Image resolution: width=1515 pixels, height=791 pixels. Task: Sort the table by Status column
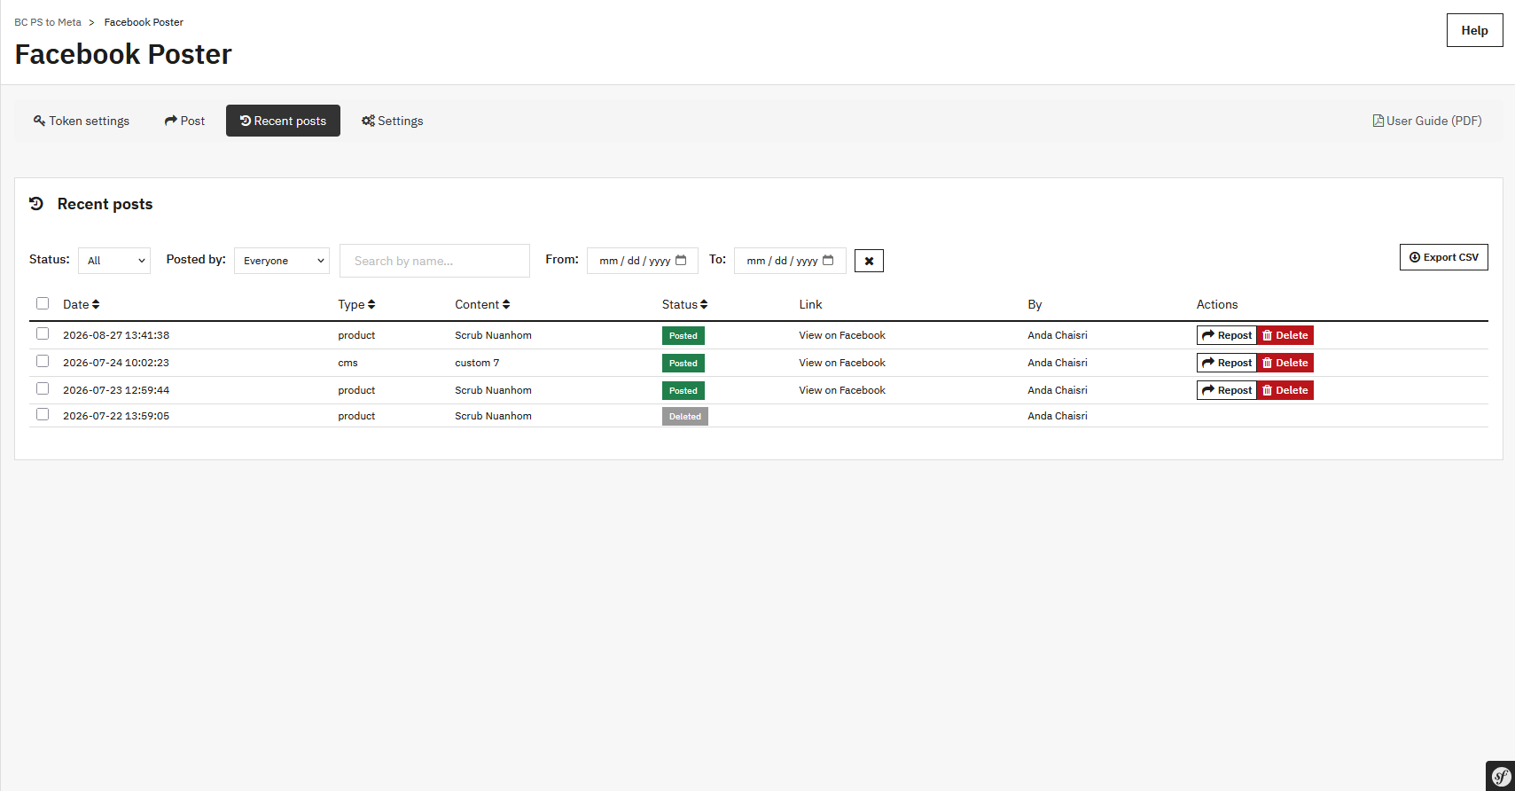pyautogui.click(x=684, y=304)
